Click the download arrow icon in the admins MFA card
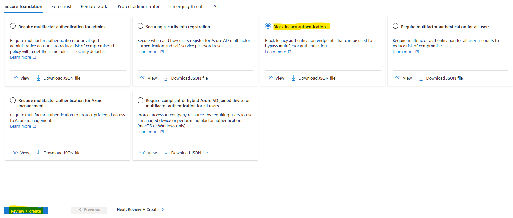 (x=38, y=78)
